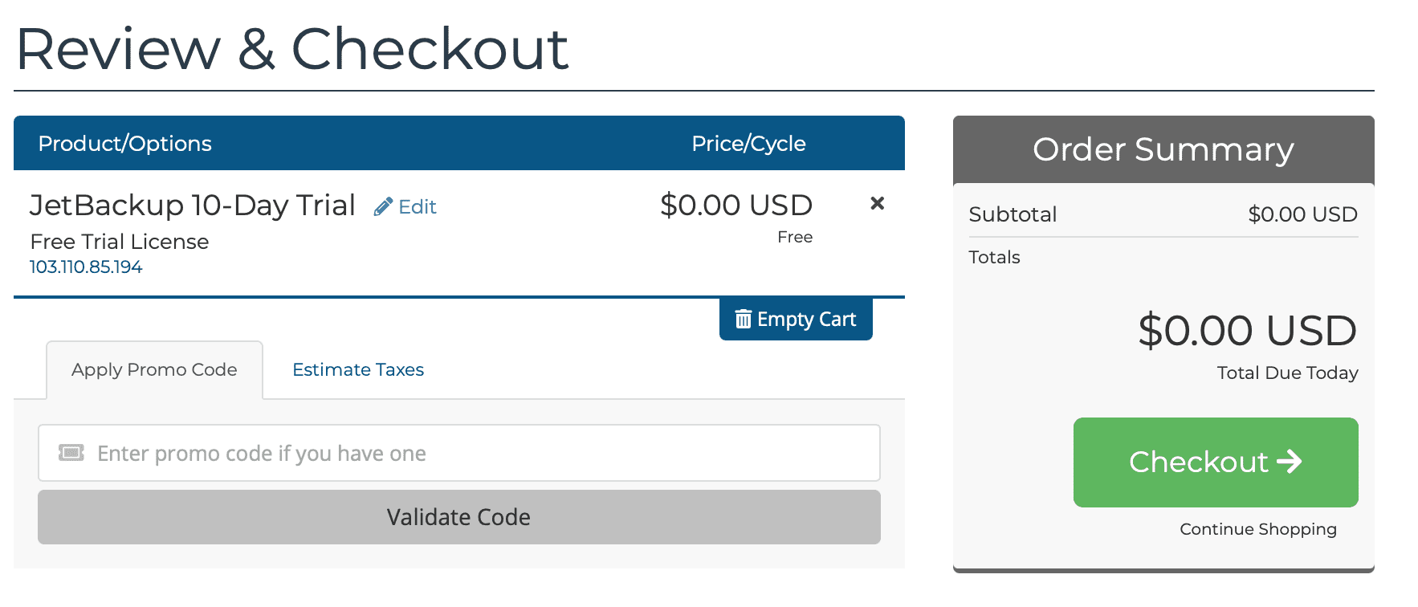1418x607 pixels.
Task: Switch to the Apply Promo Code tab
Action: click(x=154, y=370)
